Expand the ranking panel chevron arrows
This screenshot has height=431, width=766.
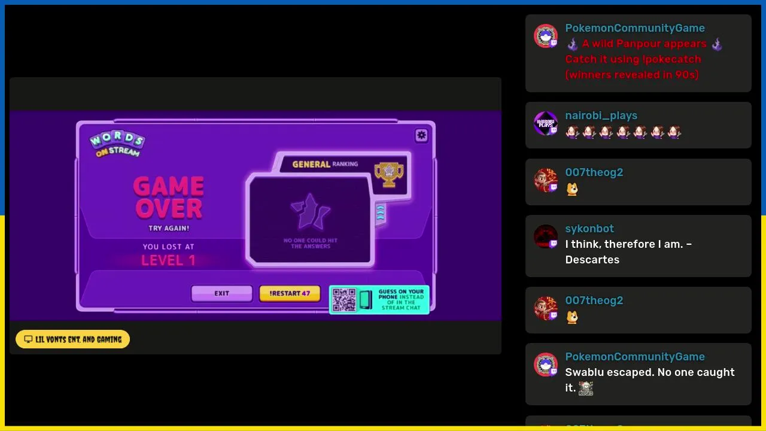[x=381, y=213]
